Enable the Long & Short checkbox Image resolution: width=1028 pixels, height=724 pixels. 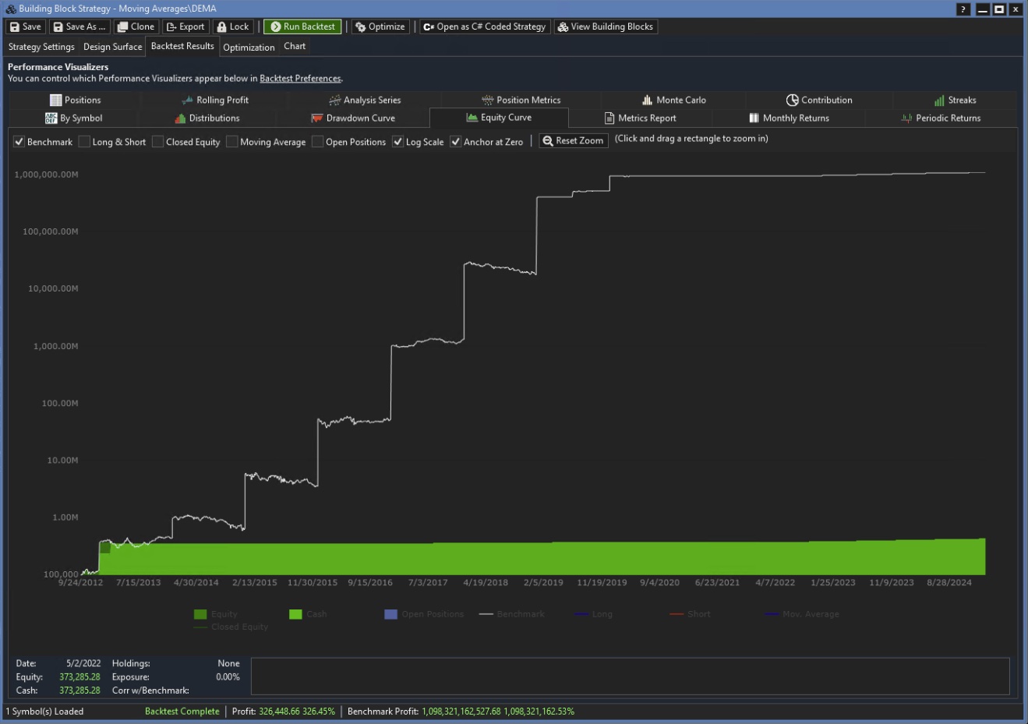(x=85, y=142)
